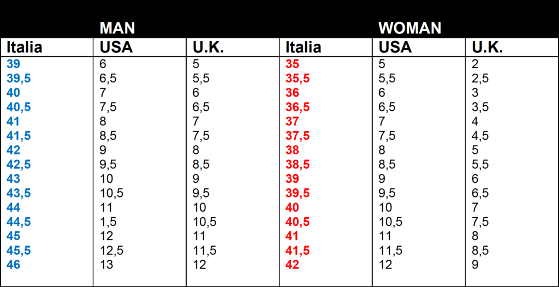Choose blue men's Italia size 42,5
This screenshot has height=287, width=559.
(19, 164)
